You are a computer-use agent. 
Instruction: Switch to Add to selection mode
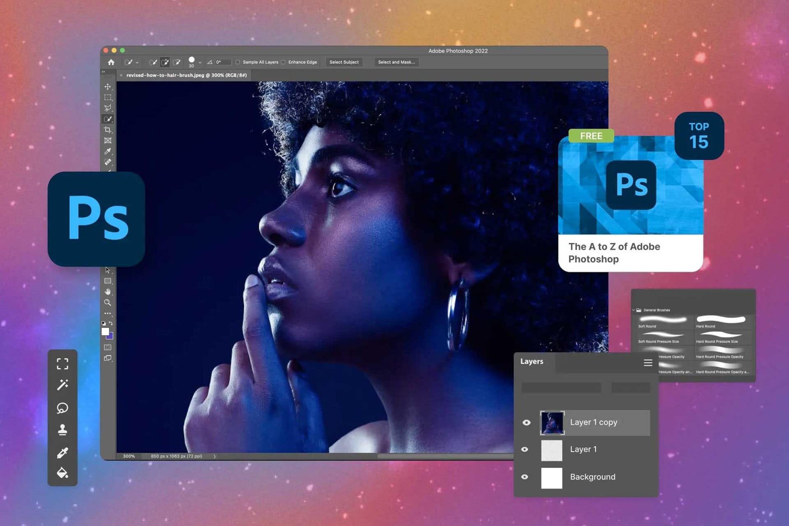[x=165, y=62]
